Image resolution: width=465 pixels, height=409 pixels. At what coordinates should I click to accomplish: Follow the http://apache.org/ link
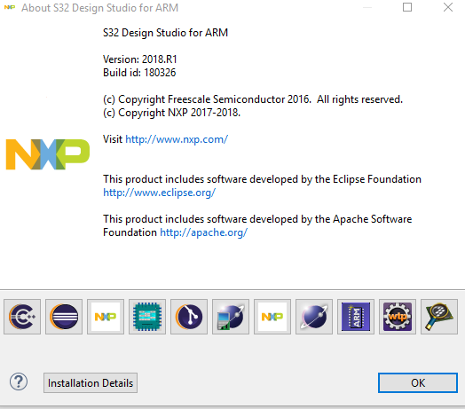(x=204, y=232)
